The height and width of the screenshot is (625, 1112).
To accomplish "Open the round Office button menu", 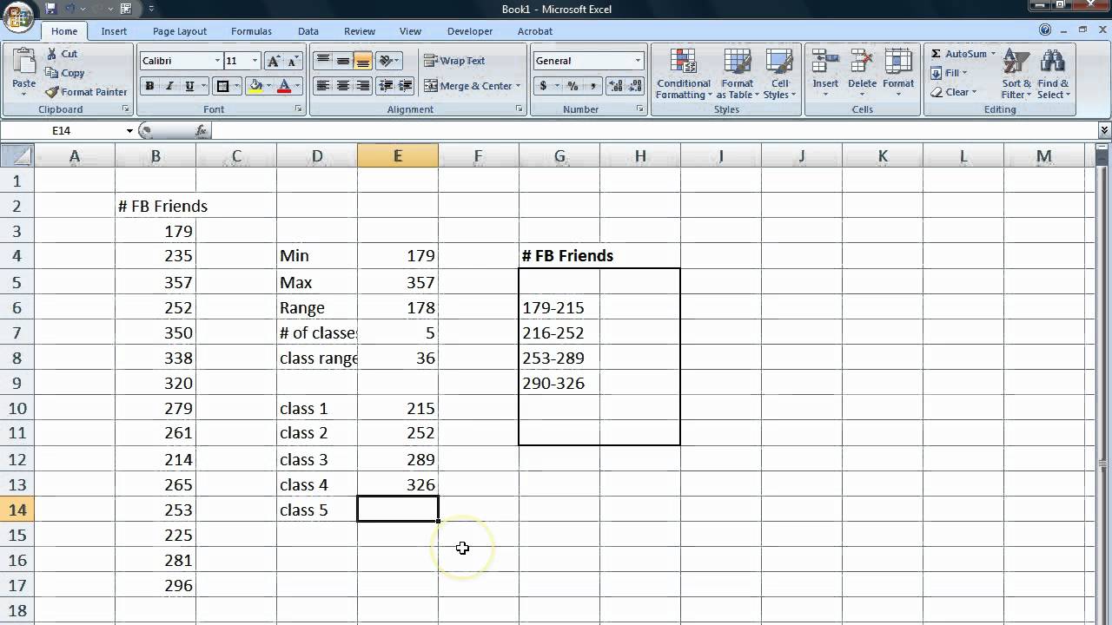I will coord(17,17).
